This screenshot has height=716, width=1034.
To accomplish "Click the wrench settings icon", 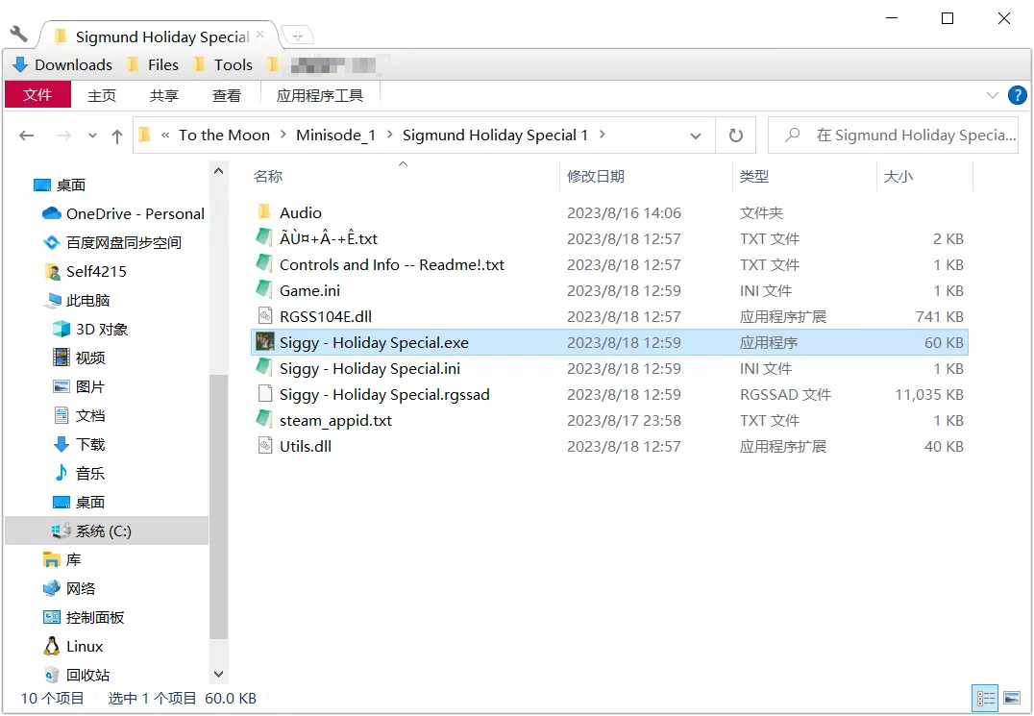I will click(18, 33).
